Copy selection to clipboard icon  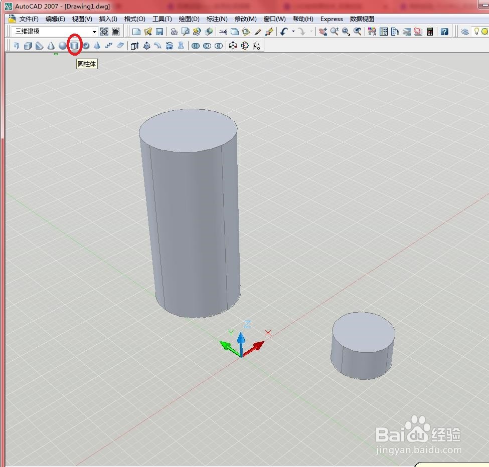235,32
